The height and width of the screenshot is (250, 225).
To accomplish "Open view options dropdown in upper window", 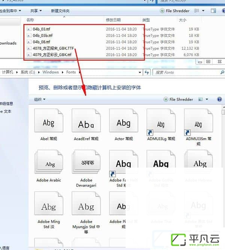I will coord(203,11).
